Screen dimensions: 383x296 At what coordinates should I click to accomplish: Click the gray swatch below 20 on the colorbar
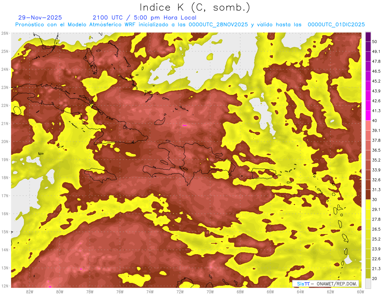tap(368, 283)
